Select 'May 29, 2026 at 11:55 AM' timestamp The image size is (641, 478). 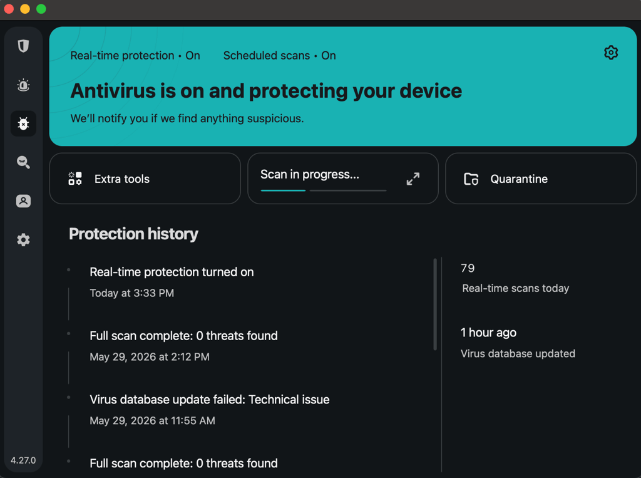click(x=153, y=421)
